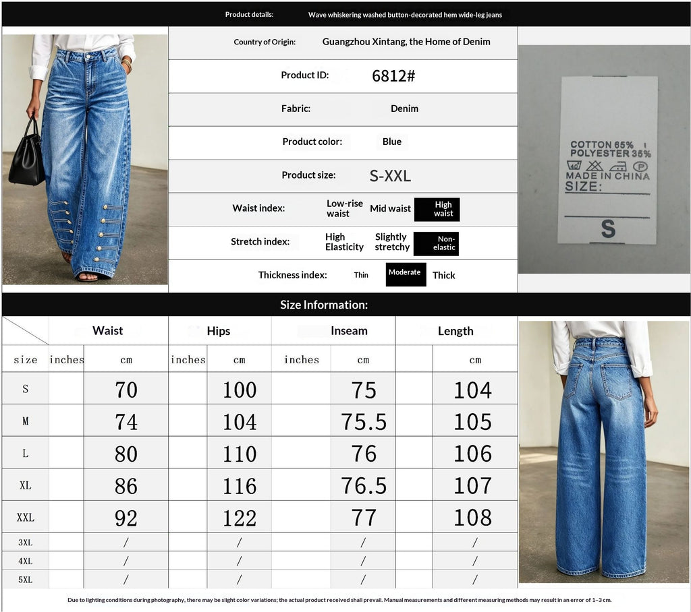The width and height of the screenshot is (691, 612).
Task: Click the front view jeans model photo
Action: (x=85, y=159)
